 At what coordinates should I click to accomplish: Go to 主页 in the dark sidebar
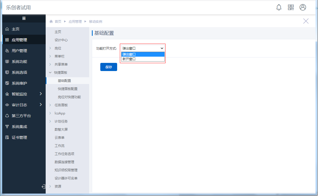(15, 29)
